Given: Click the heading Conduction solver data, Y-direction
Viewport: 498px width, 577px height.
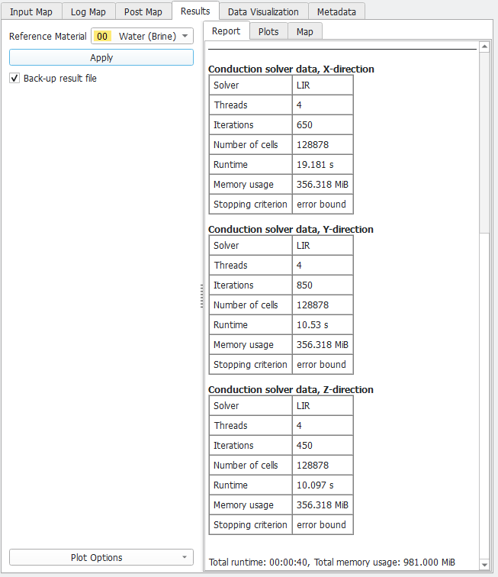Looking at the screenshot, I should click(291, 229).
